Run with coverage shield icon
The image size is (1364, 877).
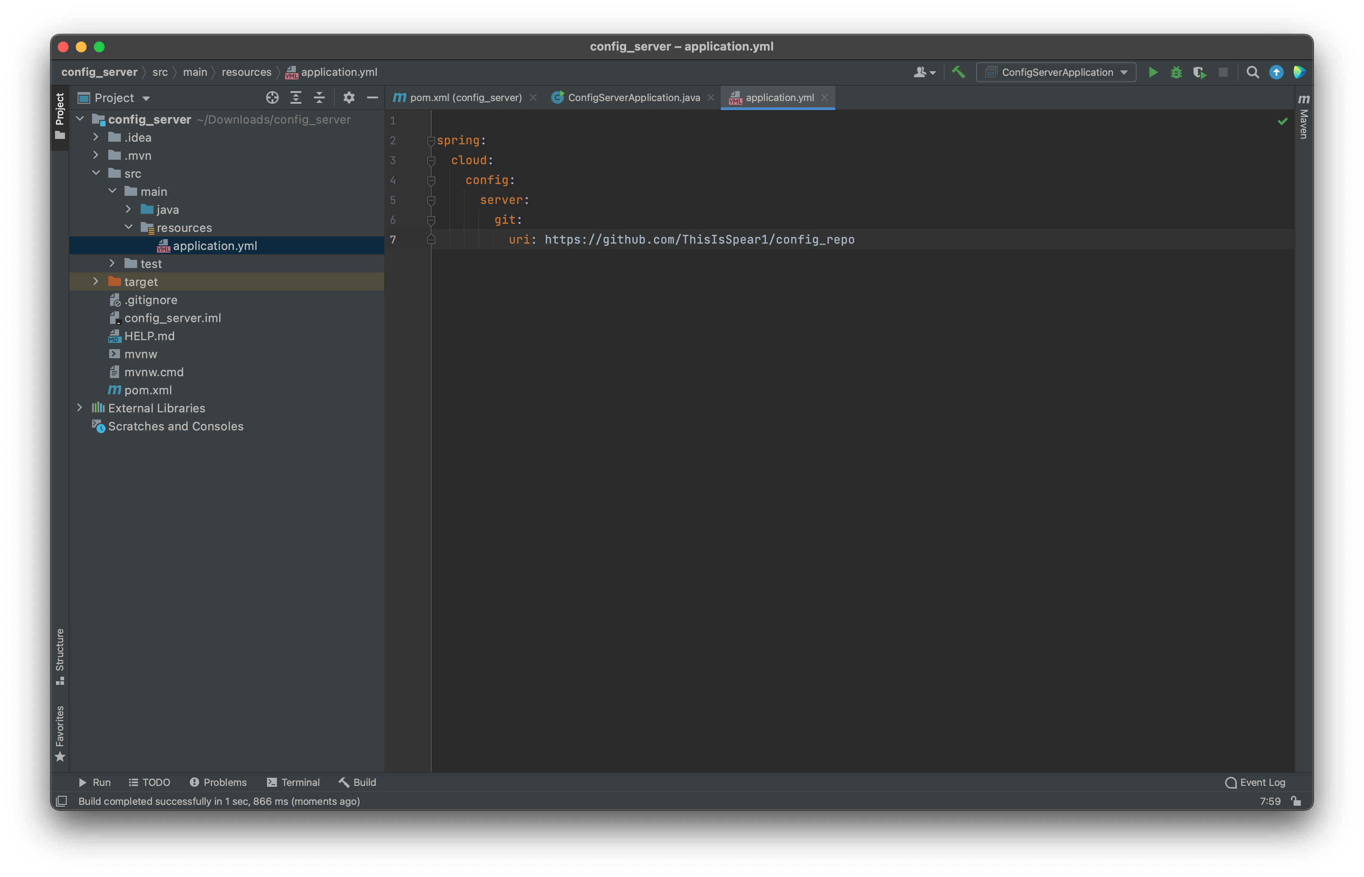pos(1199,72)
